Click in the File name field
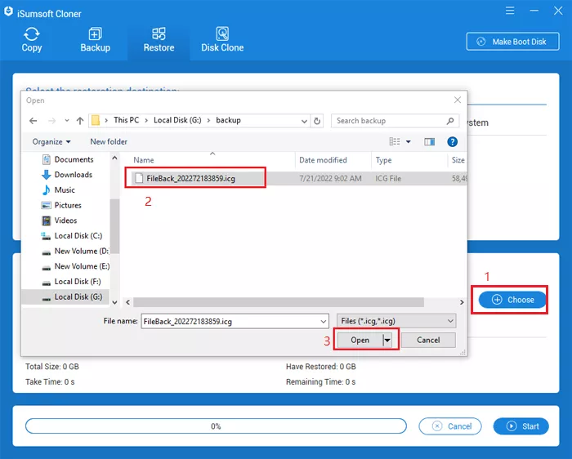572x459 pixels. point(235,321)
